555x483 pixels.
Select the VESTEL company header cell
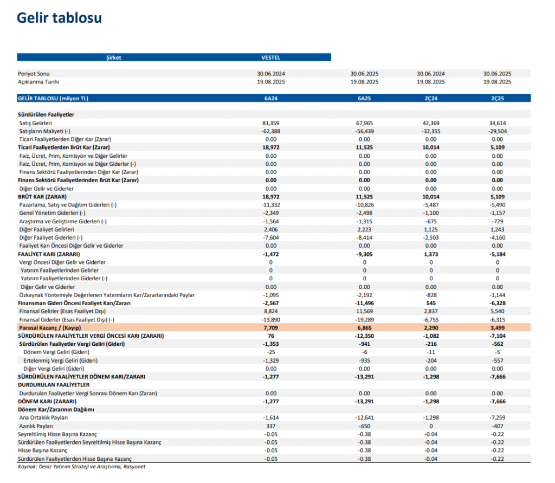coord(271,57)
